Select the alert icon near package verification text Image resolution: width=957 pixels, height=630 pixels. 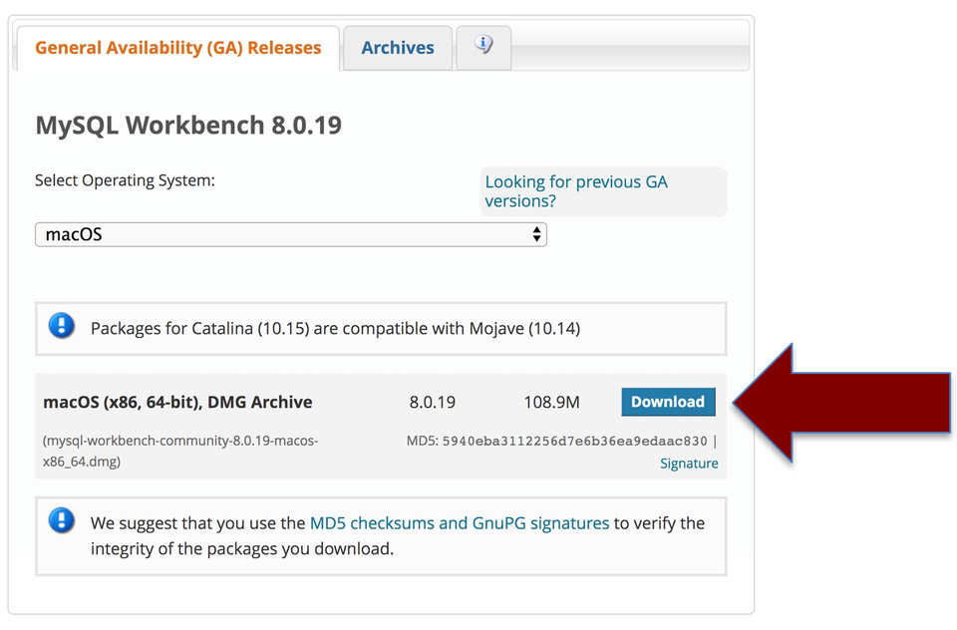pyautogui.click(x=61, y=522)
